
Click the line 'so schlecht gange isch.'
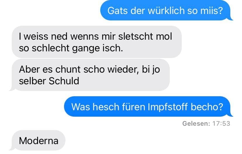pos(71,48)
